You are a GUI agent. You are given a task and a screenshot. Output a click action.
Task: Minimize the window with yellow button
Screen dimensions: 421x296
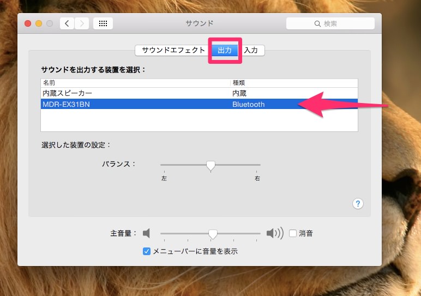pos(39,23)
